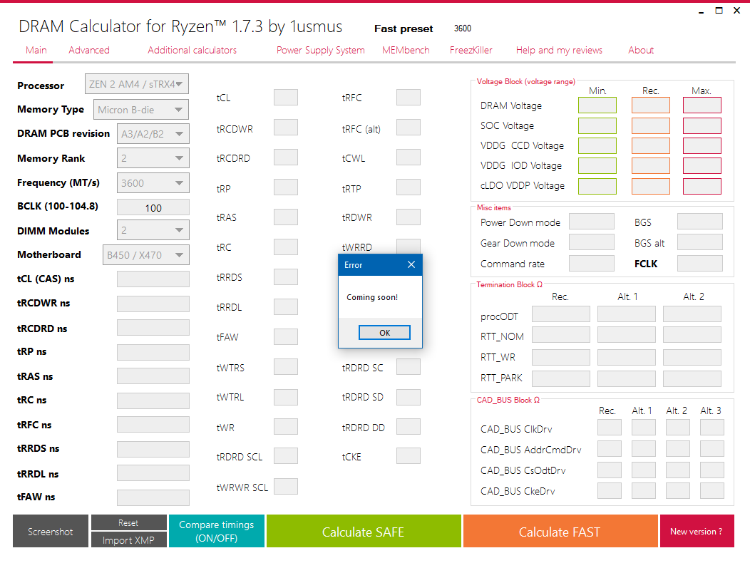Click the Import XMP button
Viewport: 750px width, 563px height.
point(128,540)
